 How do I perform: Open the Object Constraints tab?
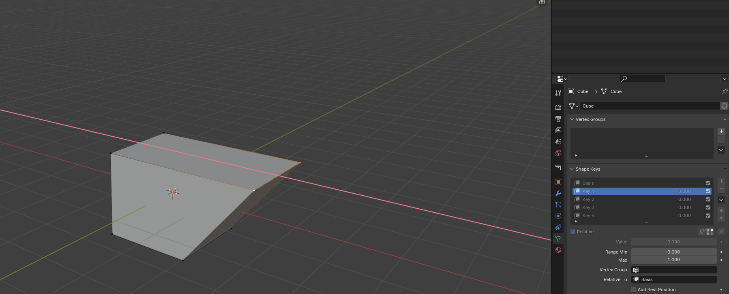[x=558, y=227]
